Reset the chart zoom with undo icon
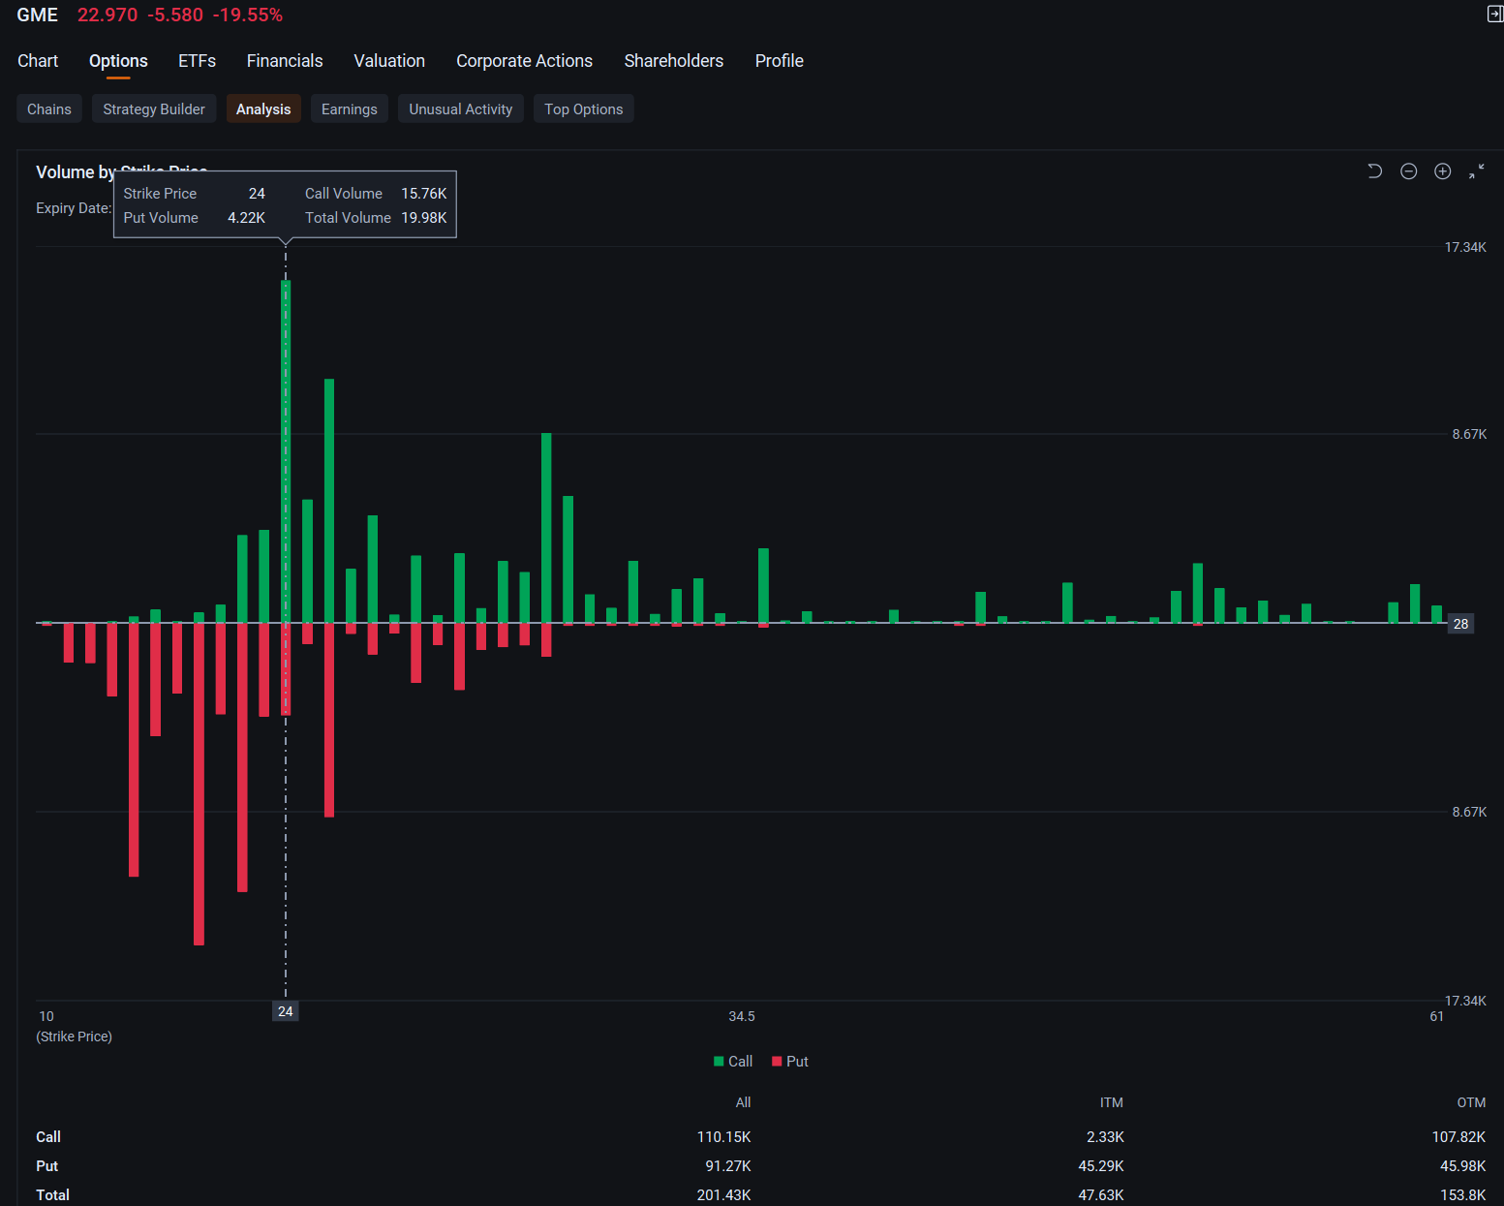Viewport: 1504px width, 1206px height. click(1374, 171)
